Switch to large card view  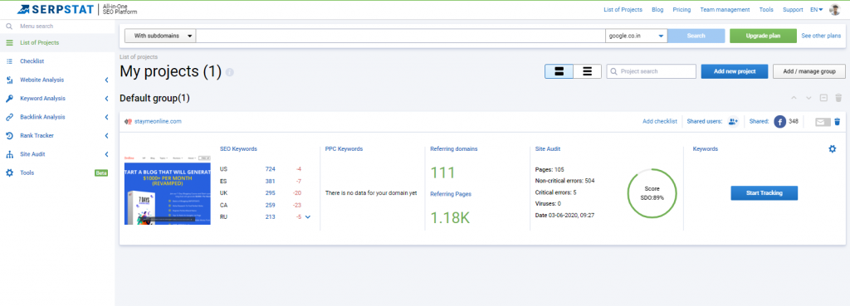coord(559,71)
